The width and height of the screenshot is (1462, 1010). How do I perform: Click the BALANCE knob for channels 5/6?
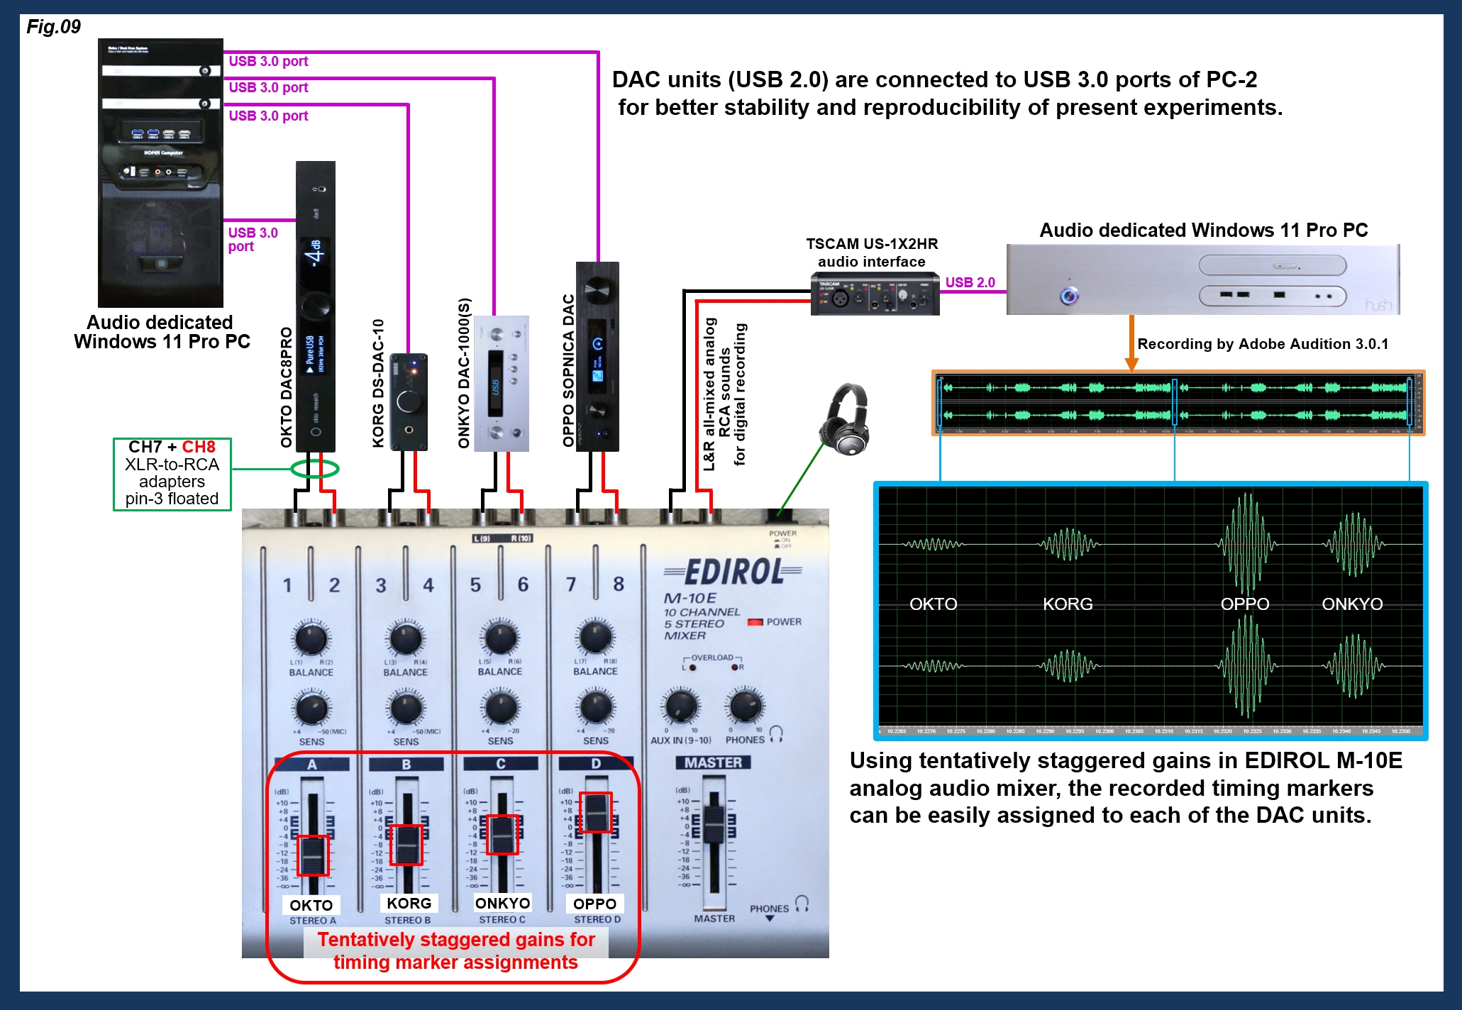pos(500,638)
